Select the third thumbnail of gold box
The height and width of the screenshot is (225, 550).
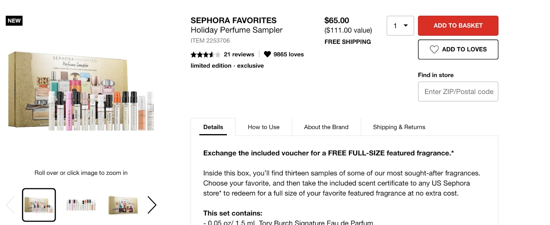coord(123,205)
